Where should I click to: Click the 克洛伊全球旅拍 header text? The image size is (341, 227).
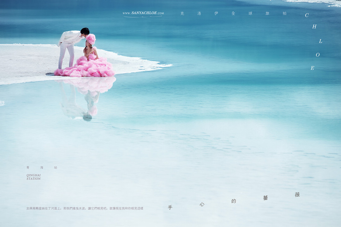coord(233,14)
